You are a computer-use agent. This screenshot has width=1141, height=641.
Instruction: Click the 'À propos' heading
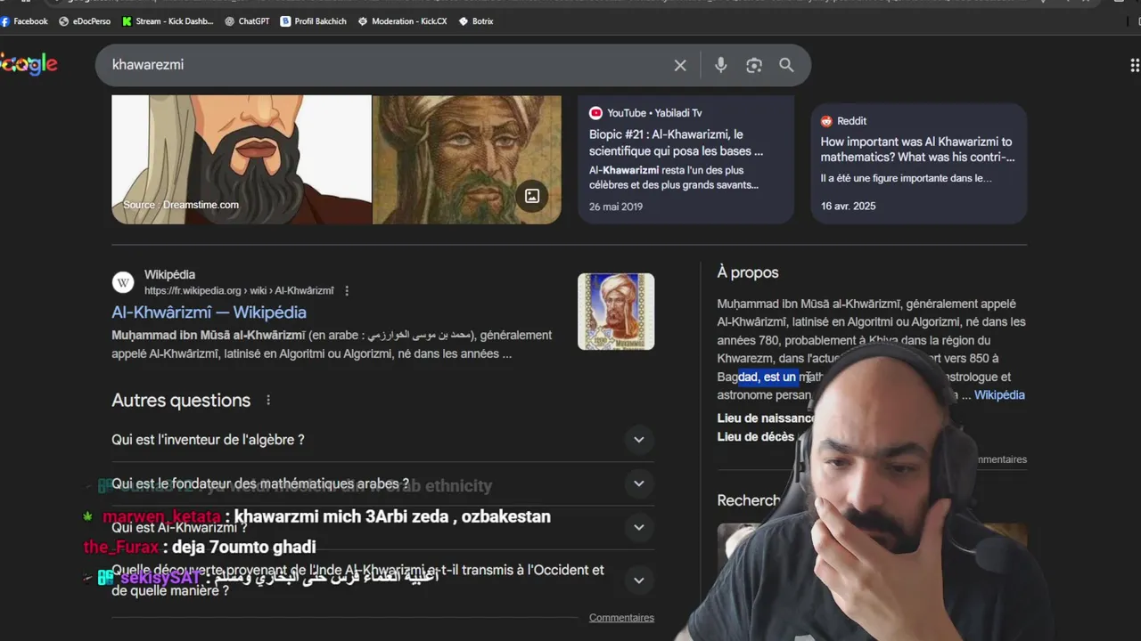tap(748, 272)
